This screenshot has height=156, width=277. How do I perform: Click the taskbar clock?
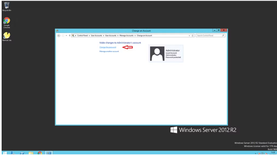272,153
